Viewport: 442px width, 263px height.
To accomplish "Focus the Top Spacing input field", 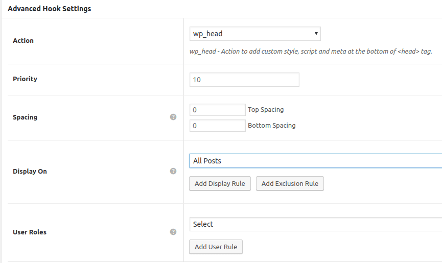I will tap(217, 110).
